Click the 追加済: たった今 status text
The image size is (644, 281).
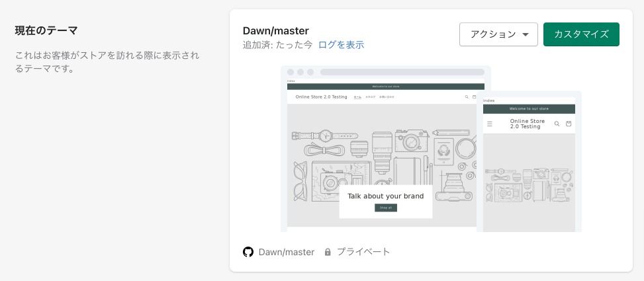coord(277,45)
